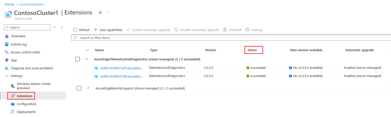This screenshot has height=117, width=391.
Task: Click the Search to filter items field
Action: tap(231, 38)
